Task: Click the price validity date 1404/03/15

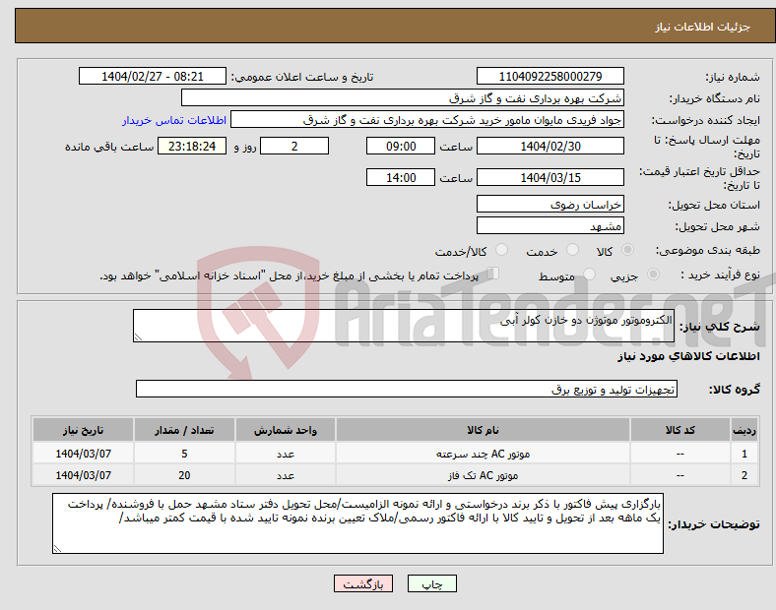Action: click(x=550, y=177)
